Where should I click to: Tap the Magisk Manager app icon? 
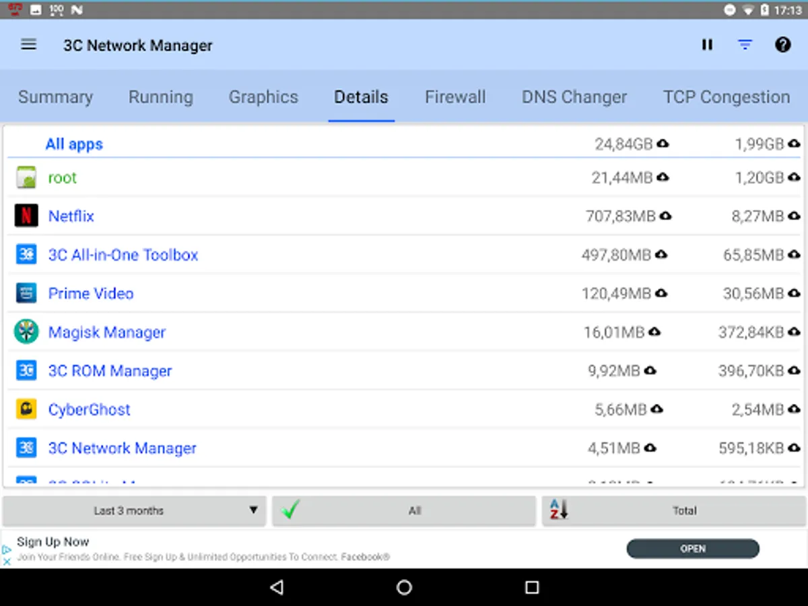click(26, 332)
